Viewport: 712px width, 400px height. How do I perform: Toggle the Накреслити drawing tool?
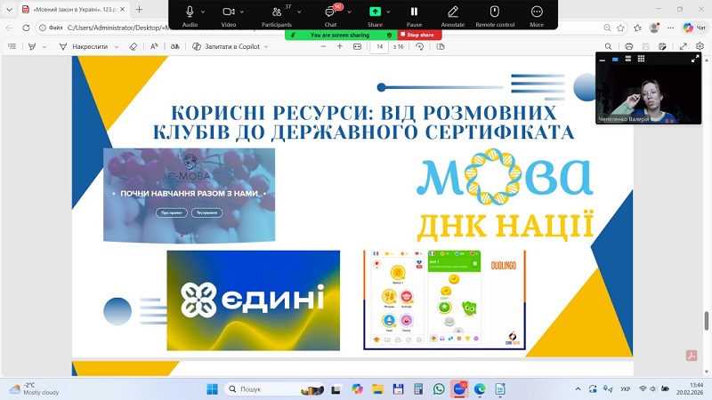click(84, 46)
